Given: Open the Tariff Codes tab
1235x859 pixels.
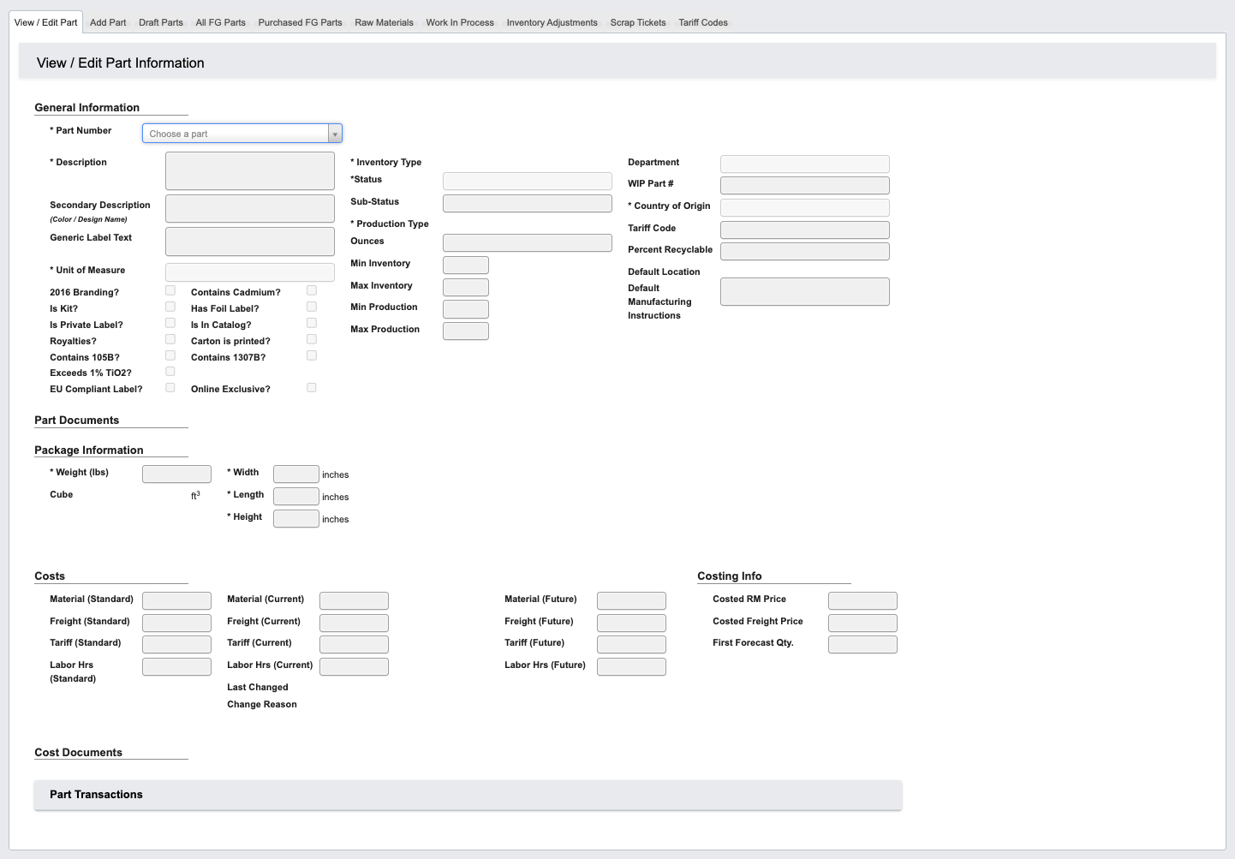Looking at the screenshot, I should [x=703, y=22].
